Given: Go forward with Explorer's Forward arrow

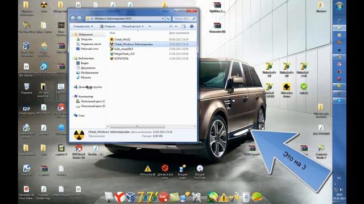Looking at the screenshot, I should click(79, 19).
